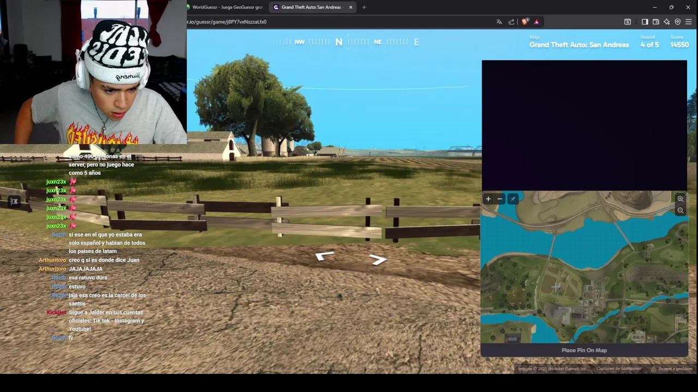This screenshot has height=392, width=698.
Task: Open the Brave VPN shield icon
Action: (678, 22)
